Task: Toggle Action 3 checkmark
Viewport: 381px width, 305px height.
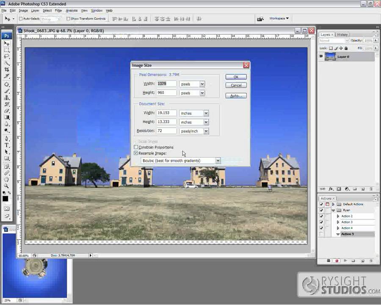Action: [321, 222]
